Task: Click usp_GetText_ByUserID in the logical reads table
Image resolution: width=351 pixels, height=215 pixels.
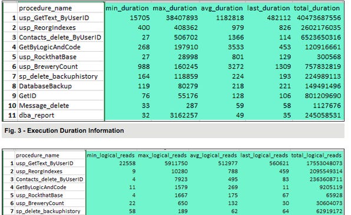Action: pyautogui.click(x=45, y=163)
